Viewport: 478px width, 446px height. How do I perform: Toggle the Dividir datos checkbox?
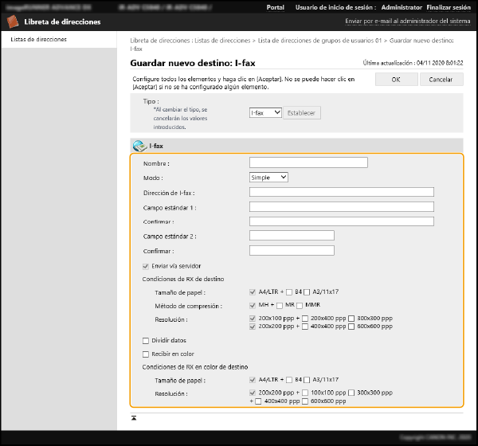(145, 340)
